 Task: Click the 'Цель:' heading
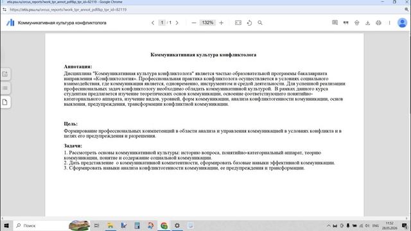tap(71, 124)
